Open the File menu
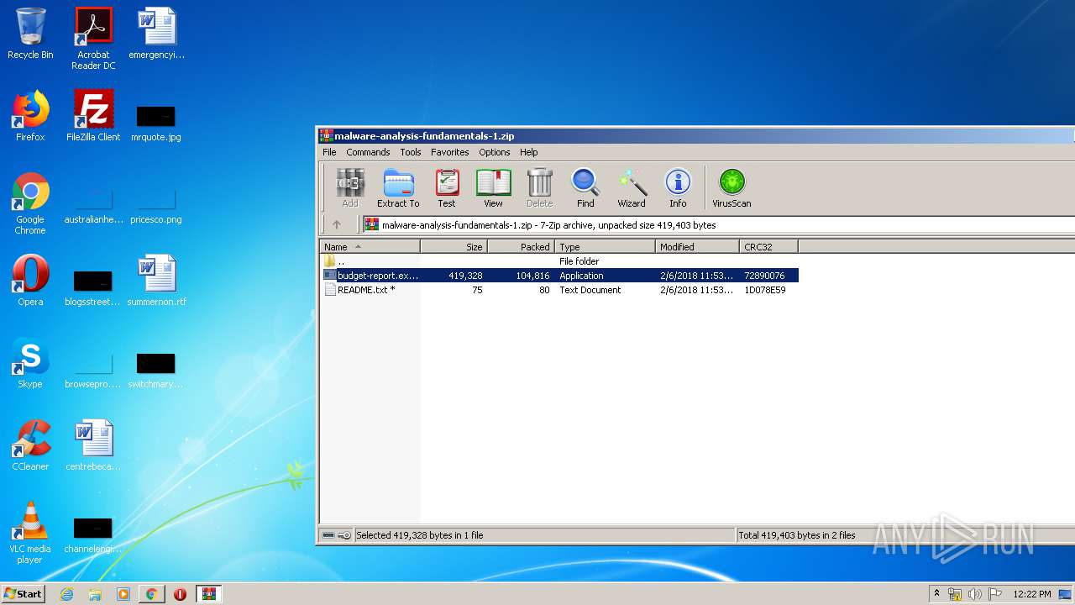Viewport: 1075px width, 605px height. point(329,152)
